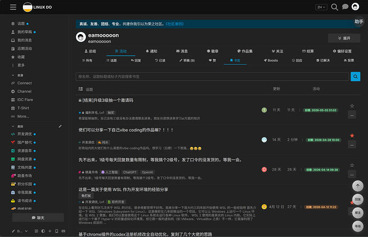
Task: Open the WSL 开发环境 experience topic
Action: click(x=123, y=190)
